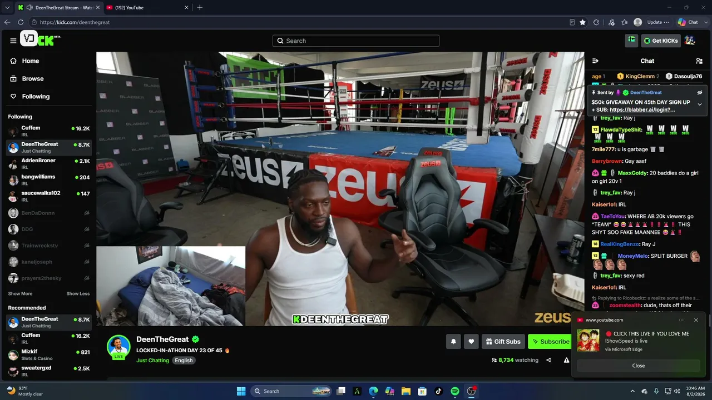The width and height of the screenshot is (712, 400).
Task: Open DeenTheGreat in Recommended list
Action: [48, 322]
